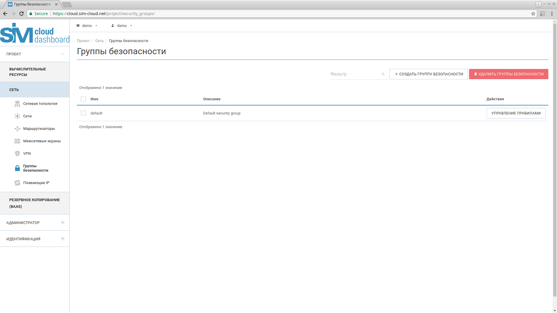The height and width of the screenshot is (313, 557).
Task: Click the Networks (Сети) sidebar icon
Action: tap(17, 116)
